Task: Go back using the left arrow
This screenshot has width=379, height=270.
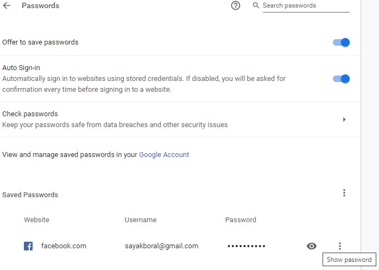Action: pyautogui.click(x=7, y=6)
